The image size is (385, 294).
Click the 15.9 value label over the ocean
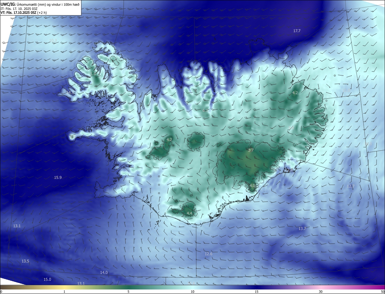tap(58, 178)
